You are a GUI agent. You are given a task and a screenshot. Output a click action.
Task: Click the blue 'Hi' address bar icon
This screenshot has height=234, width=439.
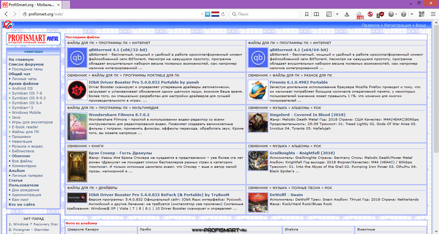click(208, 14)
